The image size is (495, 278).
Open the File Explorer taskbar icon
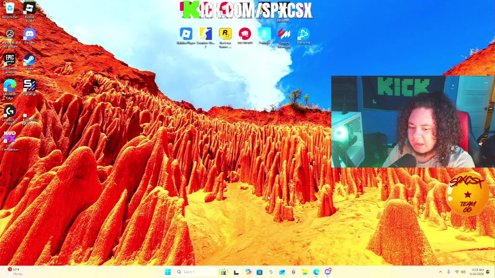coord(305,272)
